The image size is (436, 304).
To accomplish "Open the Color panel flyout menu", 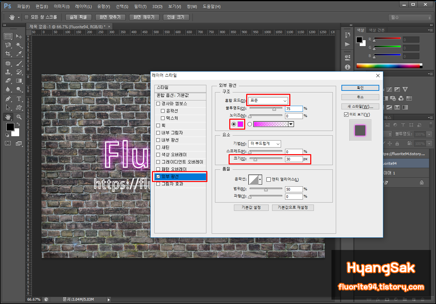I will click(x=430, y=30).
